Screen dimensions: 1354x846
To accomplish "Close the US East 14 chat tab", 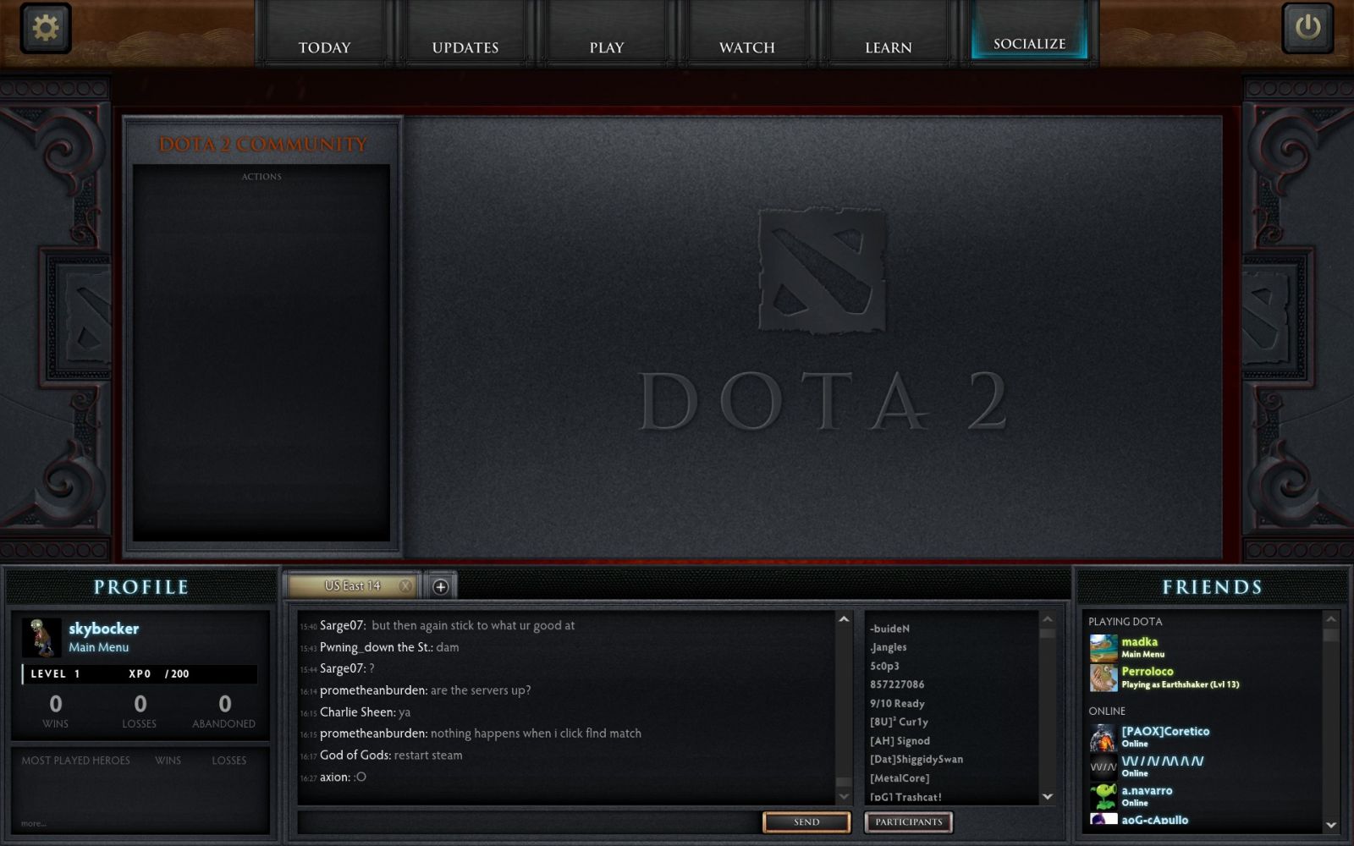I will (406, 585).
